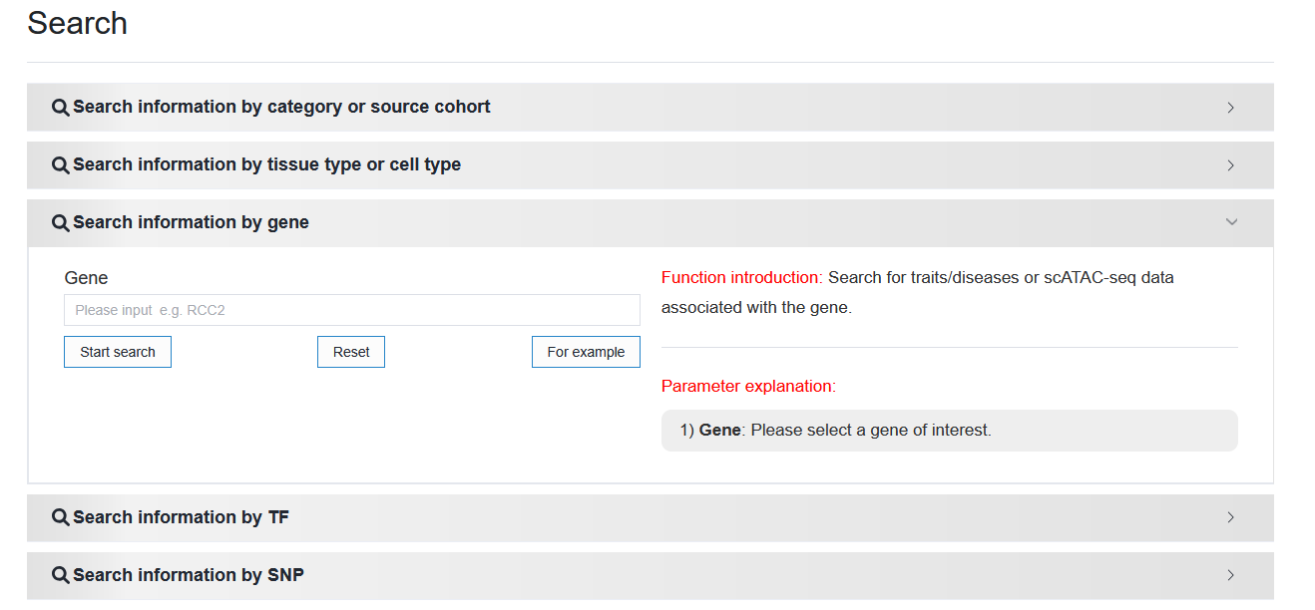Expand tissue type or cell type chevron
Image resolution: width=1315 pixels, height=610 pixels.
tap(1230, 164)
